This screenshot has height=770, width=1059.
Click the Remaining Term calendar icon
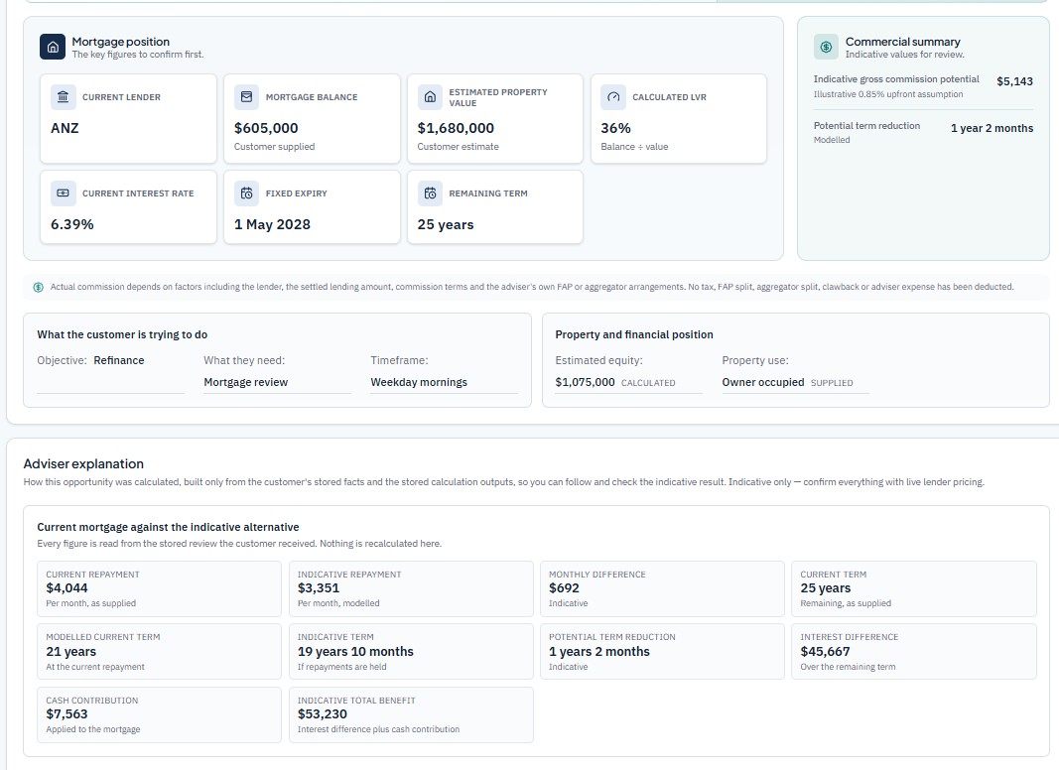(430, 193)
